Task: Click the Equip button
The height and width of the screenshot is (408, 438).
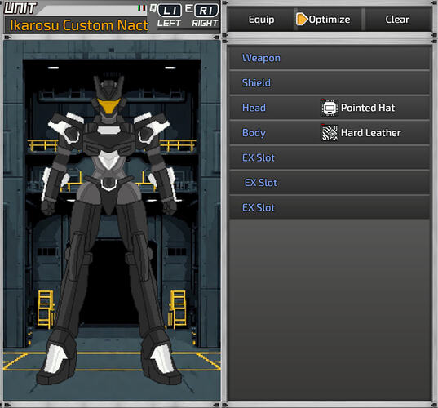Action: coord(261,20)
